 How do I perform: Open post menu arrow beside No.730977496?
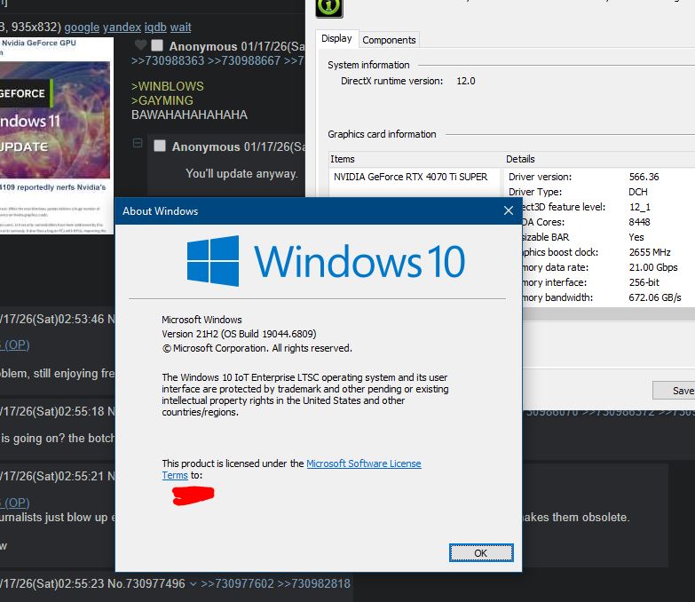pyautogui.click(x=193, y=584)
